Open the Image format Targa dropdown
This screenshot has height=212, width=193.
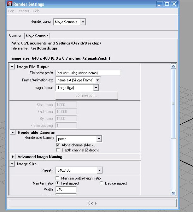click(x=96, y=88)
